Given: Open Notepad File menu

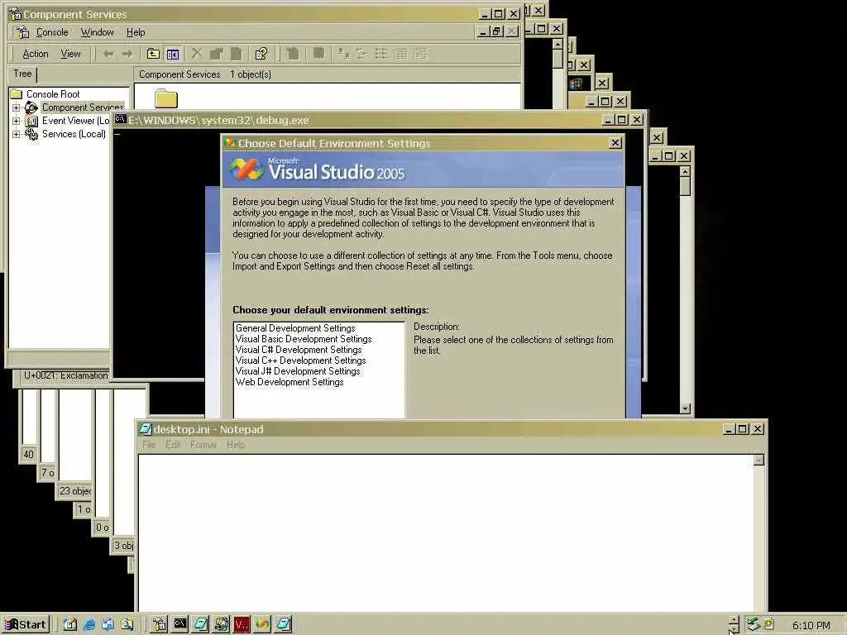Looking at the screenshot, I should pyautogui.click(x=149, y=445).
